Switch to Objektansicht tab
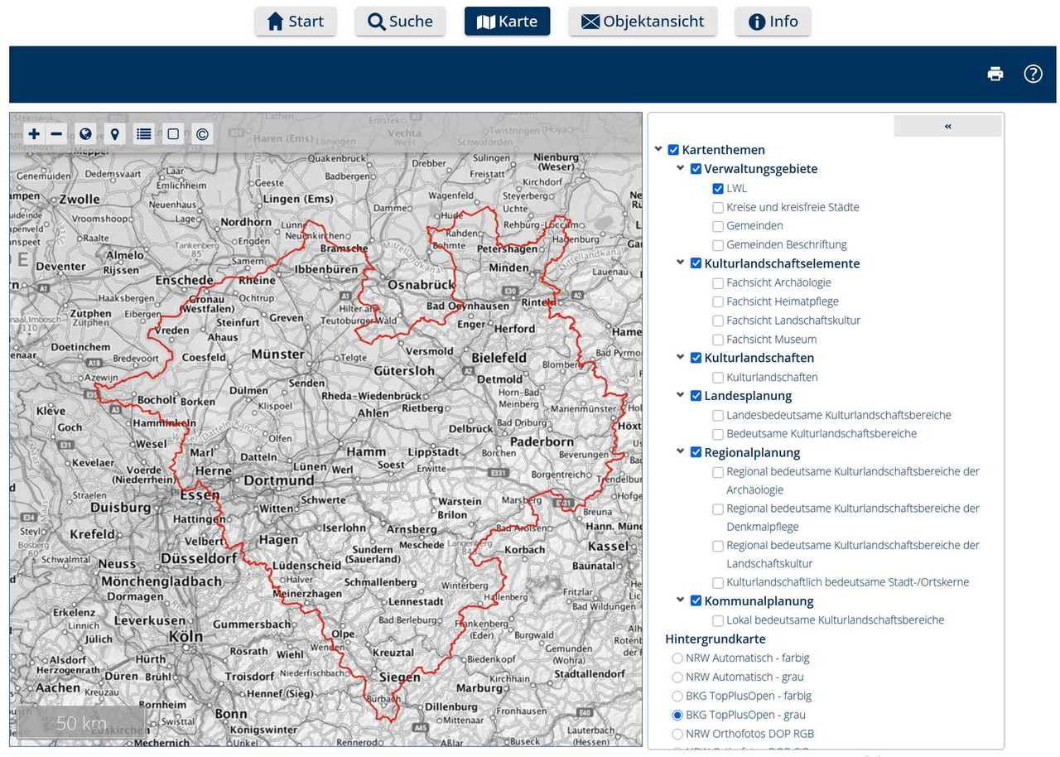 tap(643, 22)
